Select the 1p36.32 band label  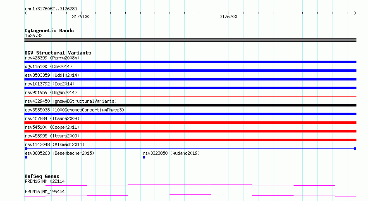[x=33, y=35]
